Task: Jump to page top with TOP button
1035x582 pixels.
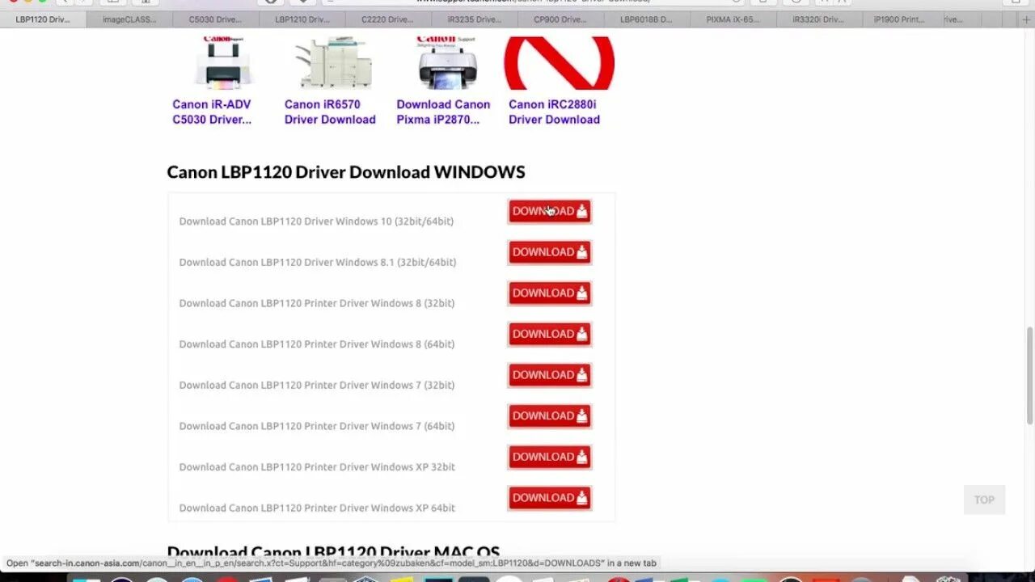Action: tap(984, 500)
